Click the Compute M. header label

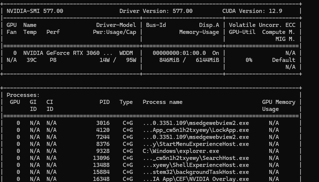(278, 32)
